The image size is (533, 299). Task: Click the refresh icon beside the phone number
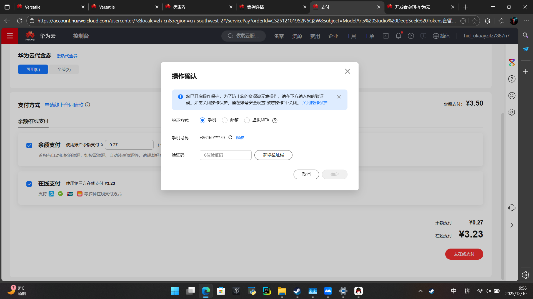pyautogui.click(x=230, y=137)
